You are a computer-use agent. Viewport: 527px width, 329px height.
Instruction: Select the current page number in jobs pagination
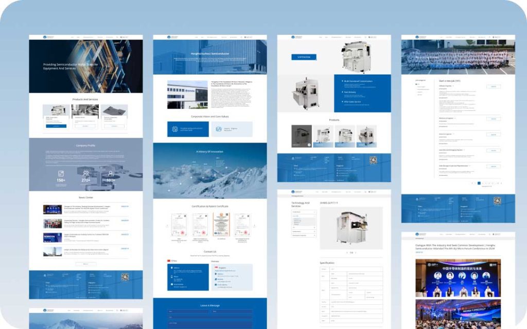(x=479, y=183)
